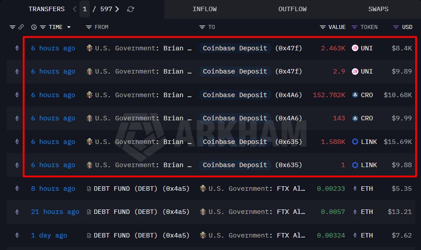The width and height of the screenshot is (421, 250).
Task: Open LINK token in the $9.88 row
Action: click(x=364, y=165)
